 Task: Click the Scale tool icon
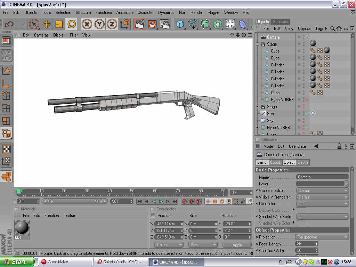(x=59, y=24)
